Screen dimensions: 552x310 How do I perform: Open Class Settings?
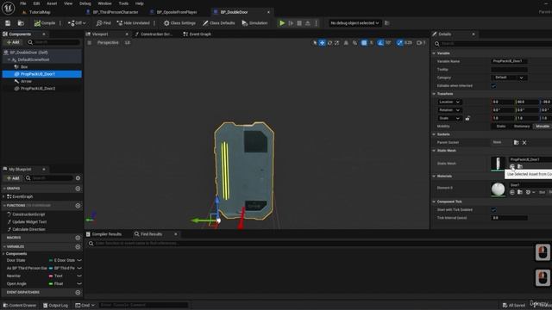[x=179, y=23]
